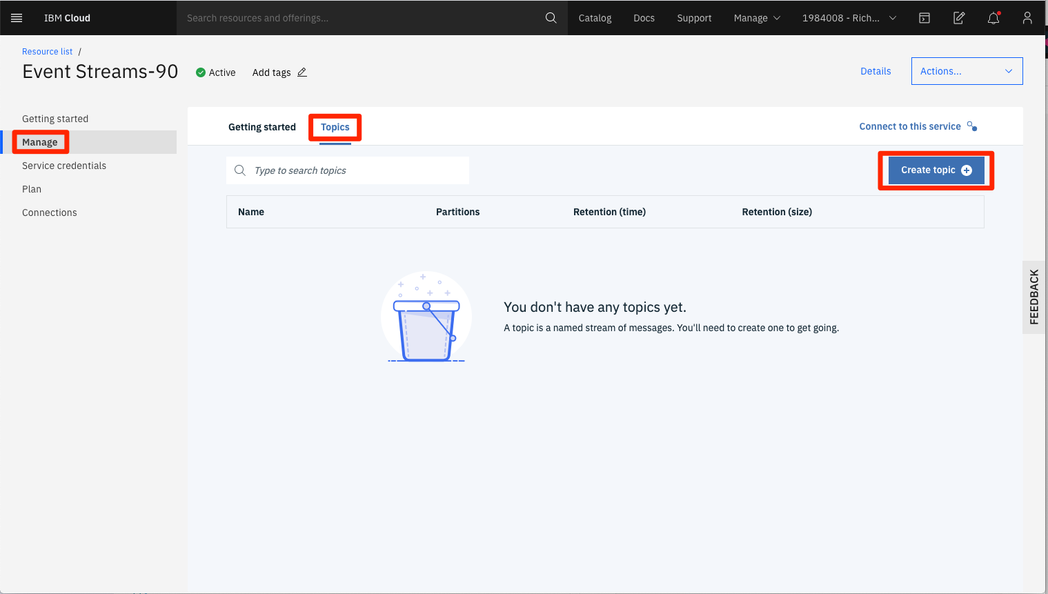This screenshot has width=1048, height=594.
Task: Focus the Type to search topics field
Action: pyautogui.click(x=348, y=170)
